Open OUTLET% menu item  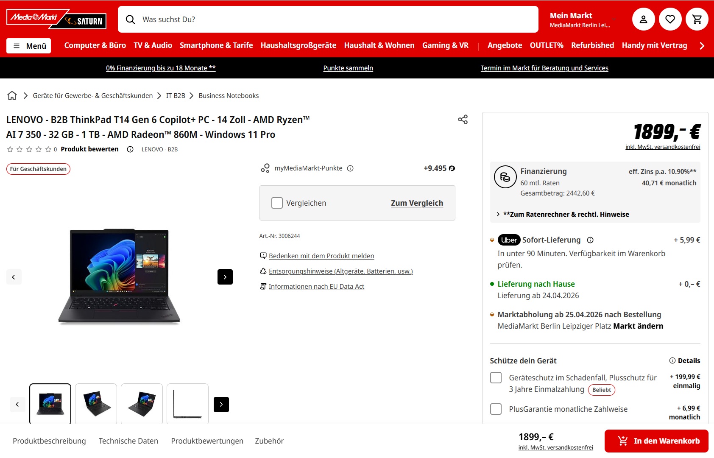pyautogui.click(x=547, y=45)
